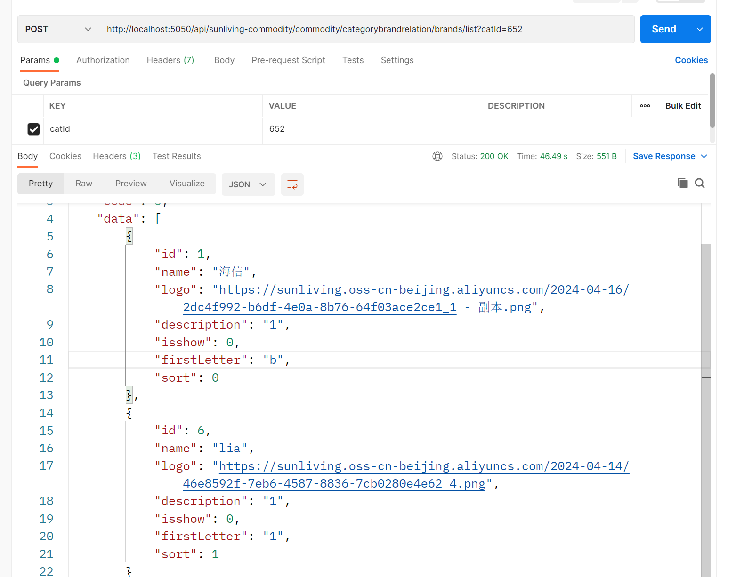Open search in response with magnifier icon
736x577 pixels.
pos(700,183)
